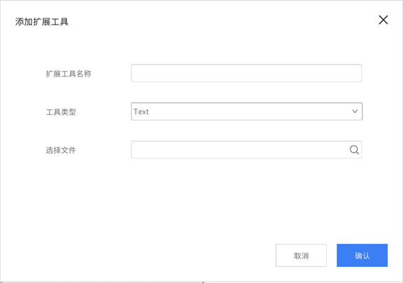This screenshot has height=283, width=403.
Task: Close the 添加扩展工具 dialog with X
Action: (x=383, y=20)
